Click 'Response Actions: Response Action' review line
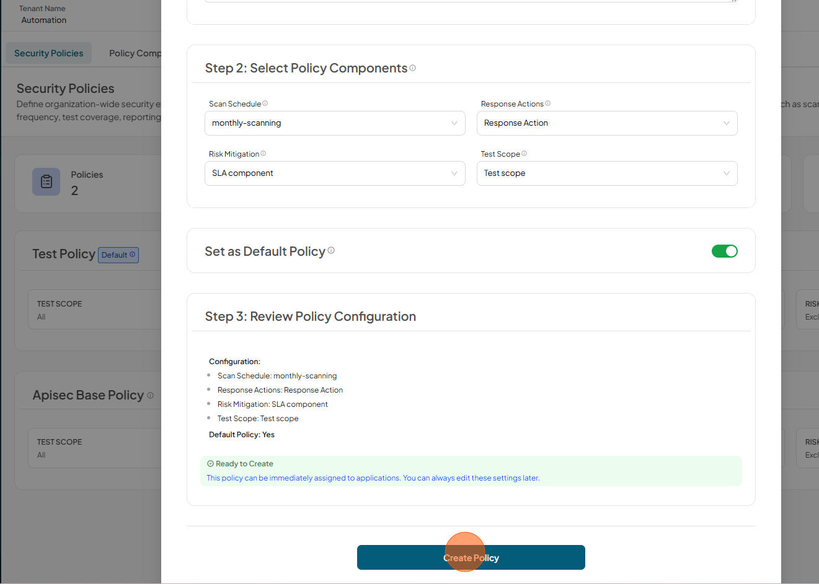The image size is (819, 584). click(x=280, y=390)
